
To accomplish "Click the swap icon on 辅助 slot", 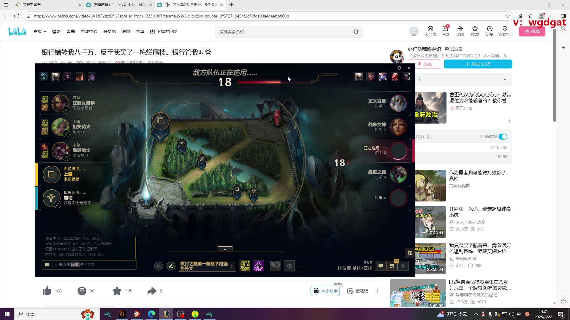I will (x=58, y=205).
